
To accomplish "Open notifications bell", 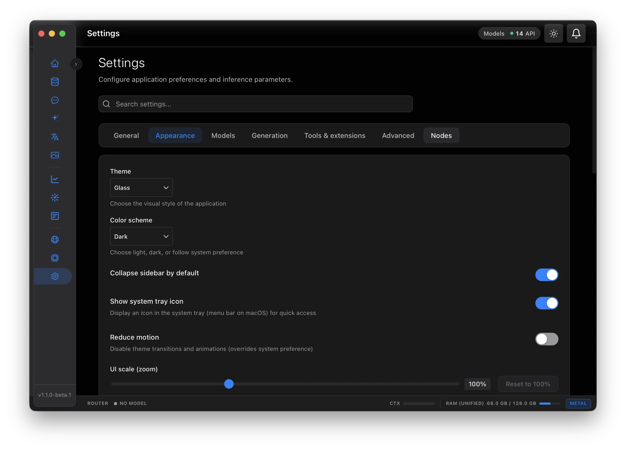I will click(x=576, y=34).
